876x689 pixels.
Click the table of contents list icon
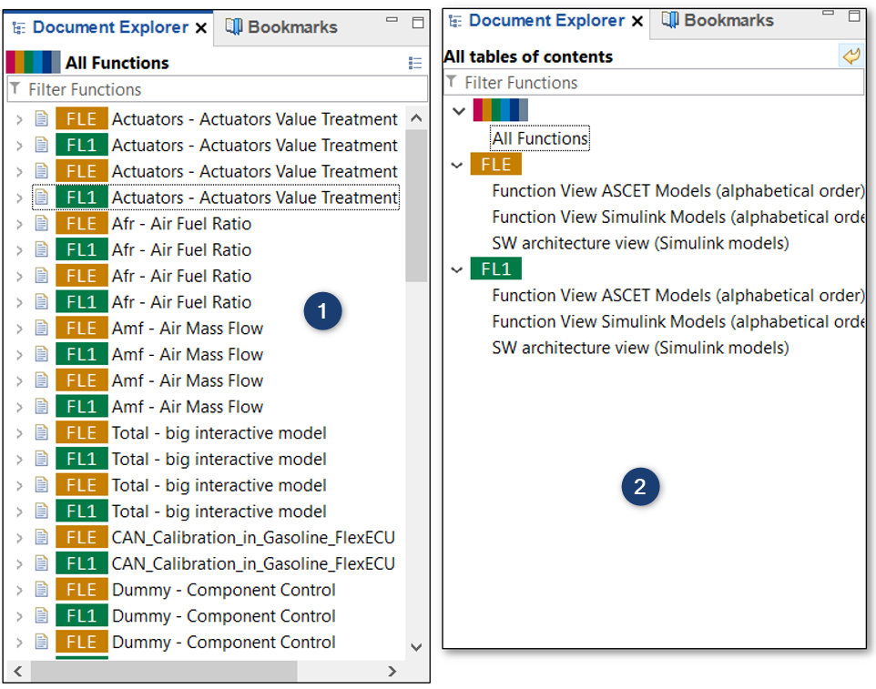click(x=415, y=63)
